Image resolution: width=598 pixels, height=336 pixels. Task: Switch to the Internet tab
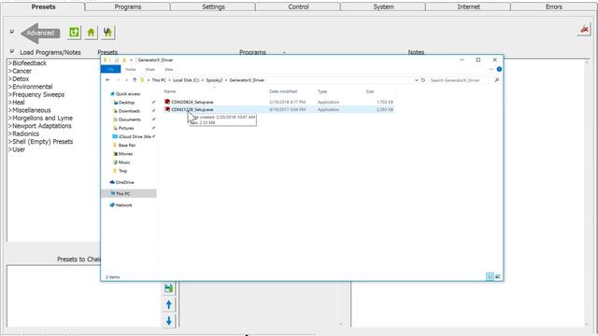click(x=468, y=7)
